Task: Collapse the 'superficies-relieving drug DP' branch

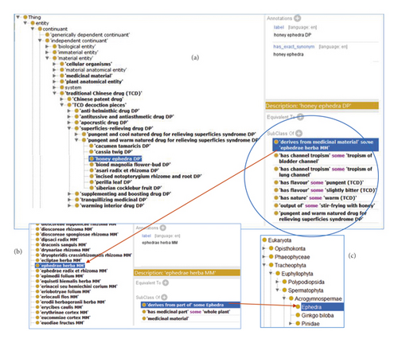Action: tap(69, 128)
